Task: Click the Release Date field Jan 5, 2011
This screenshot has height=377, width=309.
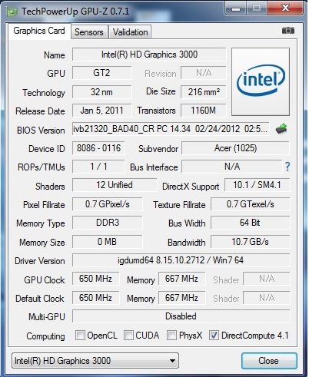Action: tap(101, 111)
